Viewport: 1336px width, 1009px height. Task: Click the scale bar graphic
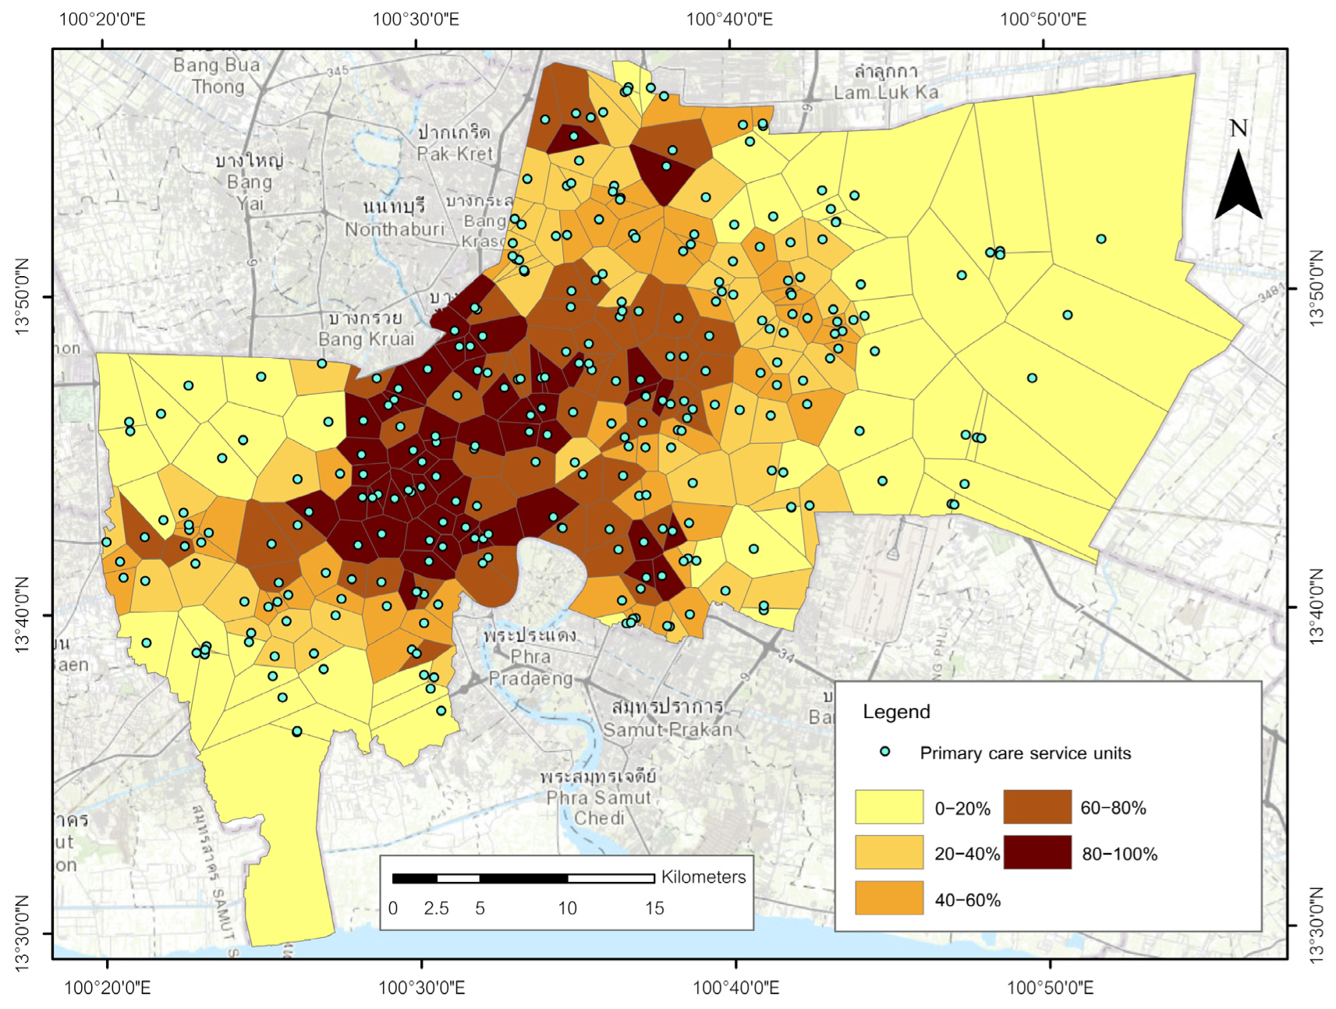[523, 879]
